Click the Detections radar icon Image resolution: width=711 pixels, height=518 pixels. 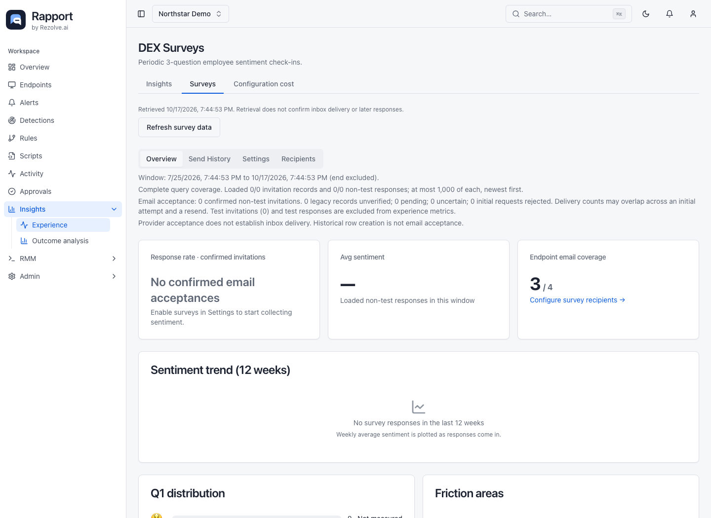(12, 120)
